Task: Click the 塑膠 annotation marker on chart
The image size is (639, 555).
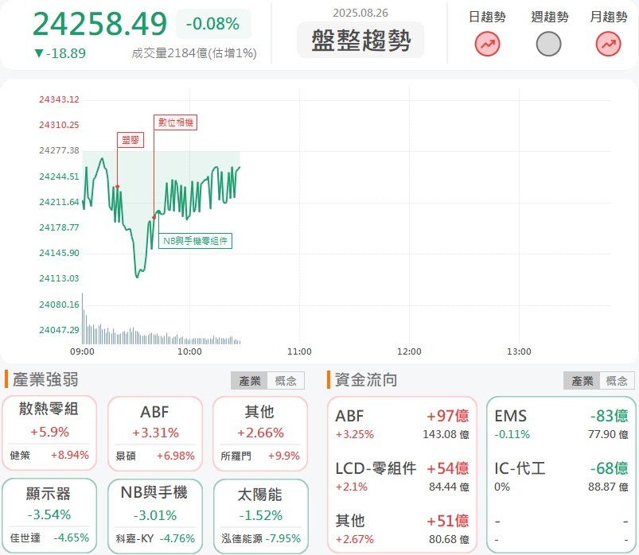Action: pos(131,140)
